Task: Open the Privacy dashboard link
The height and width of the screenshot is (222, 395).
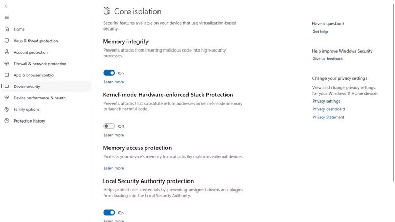Action: pyautogui.click(x=329, y=109)
